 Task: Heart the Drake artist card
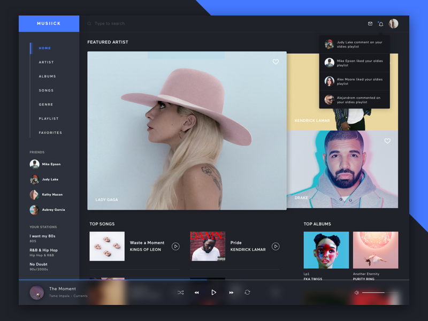coord(387,141)
